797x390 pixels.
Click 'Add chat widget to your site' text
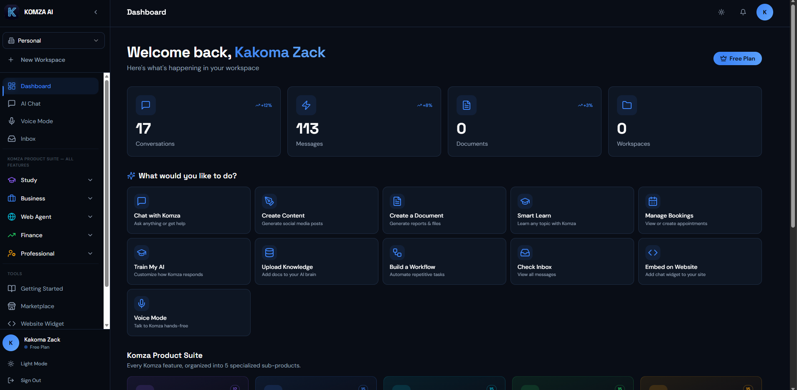(675, 275)
